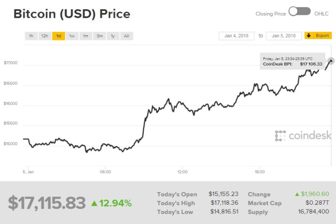Show All price history
This screenshot has height=224, width=336.
126,36
